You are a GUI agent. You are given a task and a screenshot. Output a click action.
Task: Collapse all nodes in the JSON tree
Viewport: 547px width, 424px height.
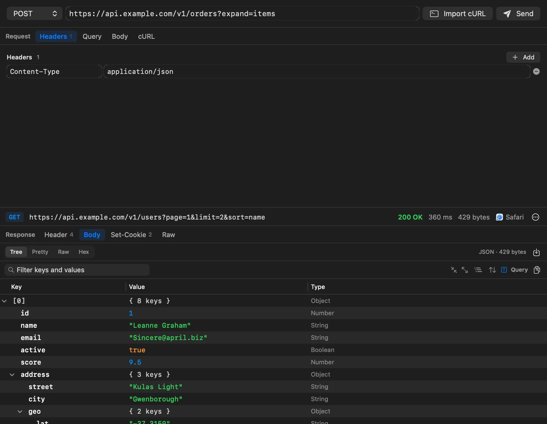click(454, 270)
